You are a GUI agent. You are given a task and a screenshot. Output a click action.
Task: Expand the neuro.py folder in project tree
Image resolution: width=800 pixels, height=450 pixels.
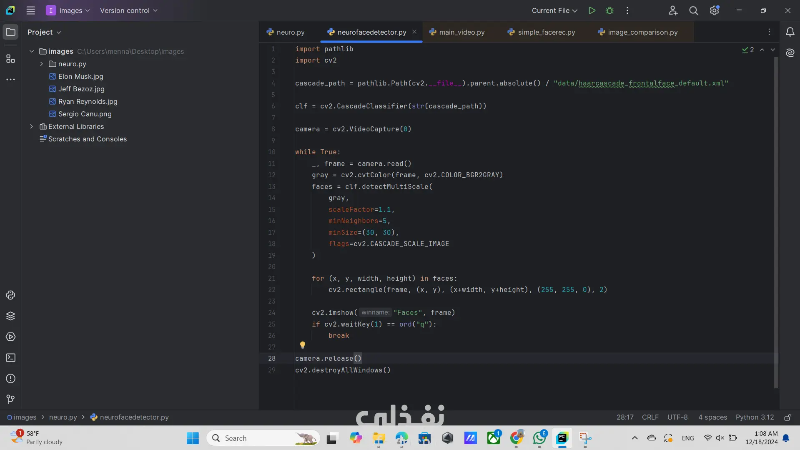tap(42, 64)
